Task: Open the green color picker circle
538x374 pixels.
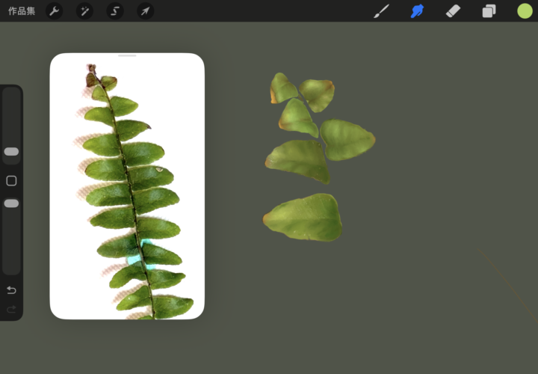Action: click(x=525, y=11)
